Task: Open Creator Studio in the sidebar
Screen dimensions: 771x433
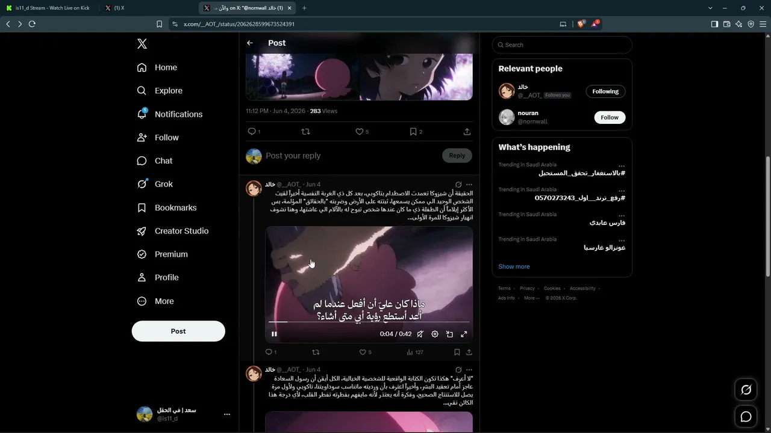Action: click(172, 231)
